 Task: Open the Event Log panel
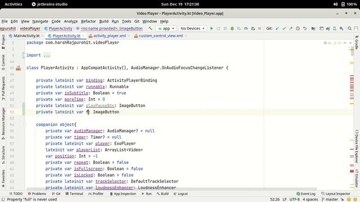(306, 194)
